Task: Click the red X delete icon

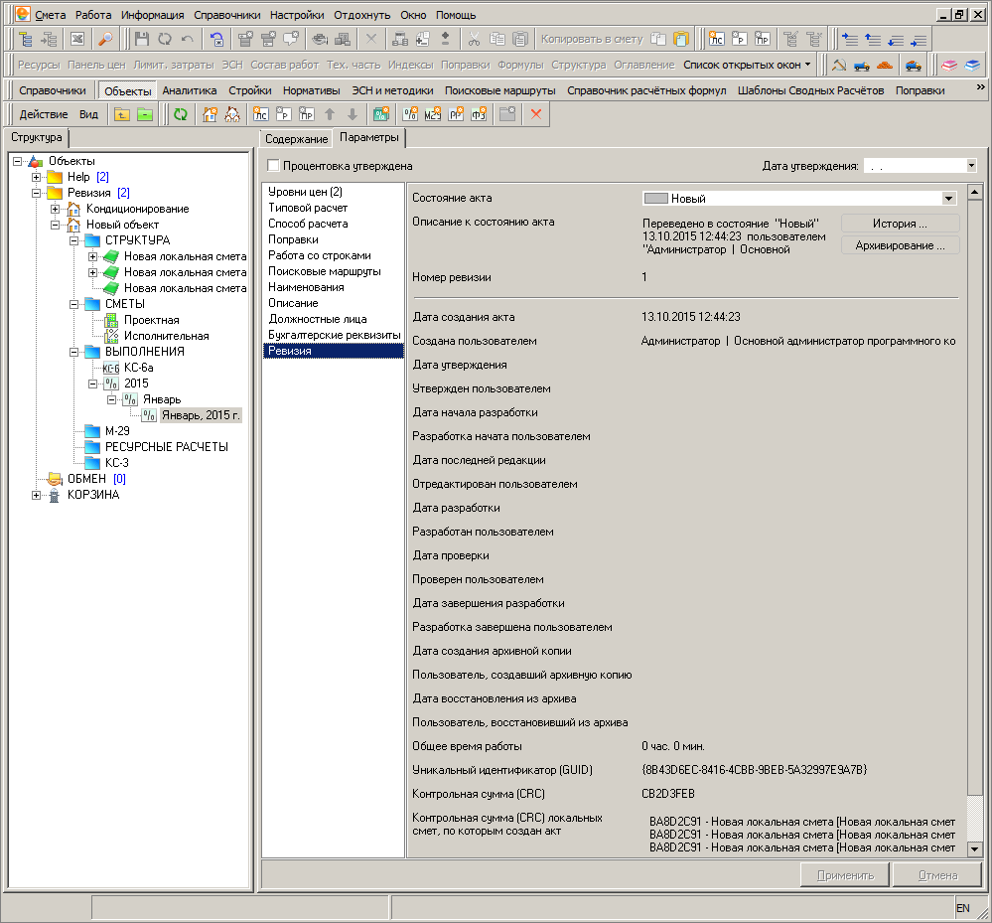Action: click(x=536, y=114)
